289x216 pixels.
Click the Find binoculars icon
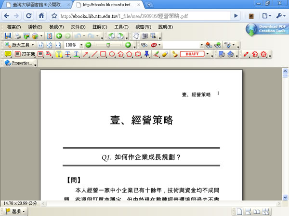pyautogui.click(x=144, y=45)
